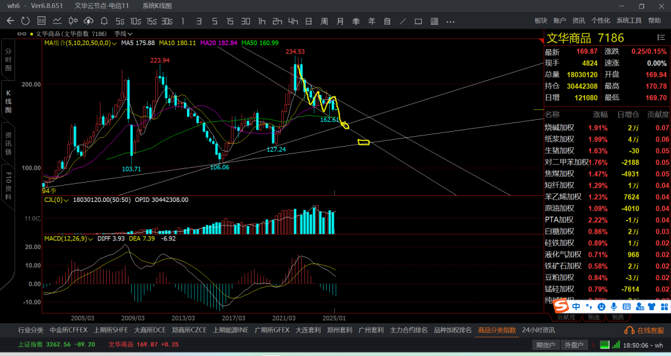This screenshot has width=671, height=356.
Task: Open the stacked panel layout icon
Action: (x=434, y=21)
